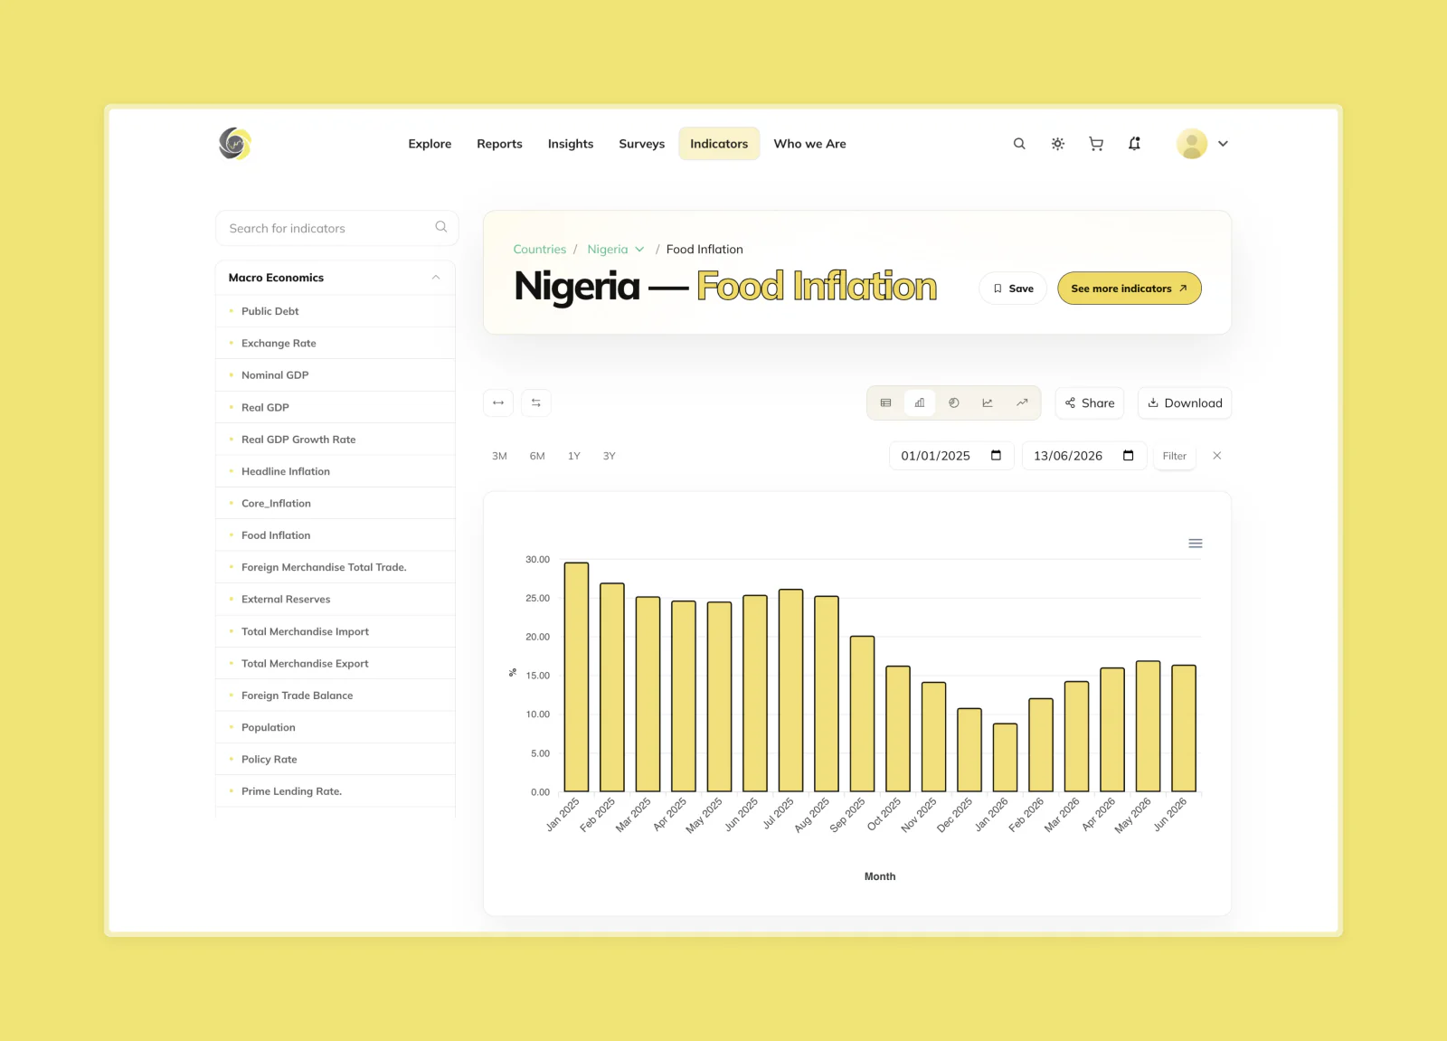Open the search icon in top navigation
Screen dimensions: 1447x1041
click(x=1019, y=144)
